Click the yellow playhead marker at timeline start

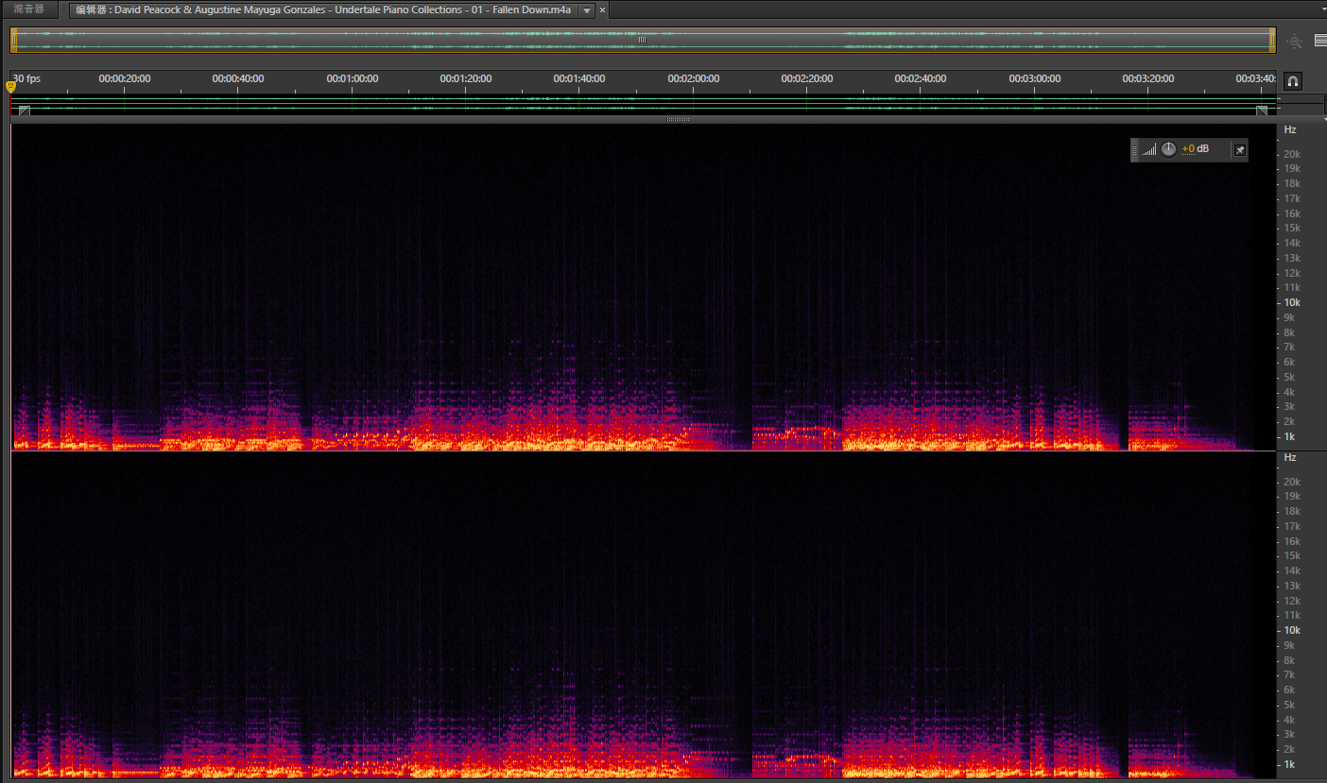[x=11, y=87]
